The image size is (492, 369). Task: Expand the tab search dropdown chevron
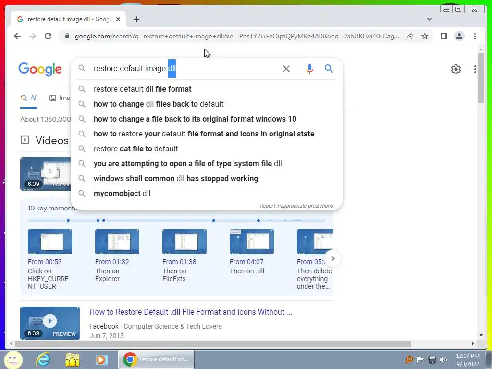pos(429,19)
